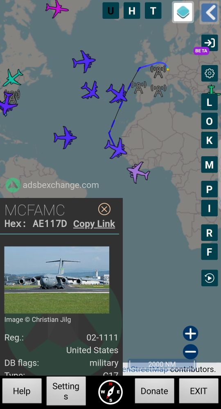Open the Settings button in the bottom bar
The height and width of the screenshot is (409, 221).
click(x=66, y=391)
